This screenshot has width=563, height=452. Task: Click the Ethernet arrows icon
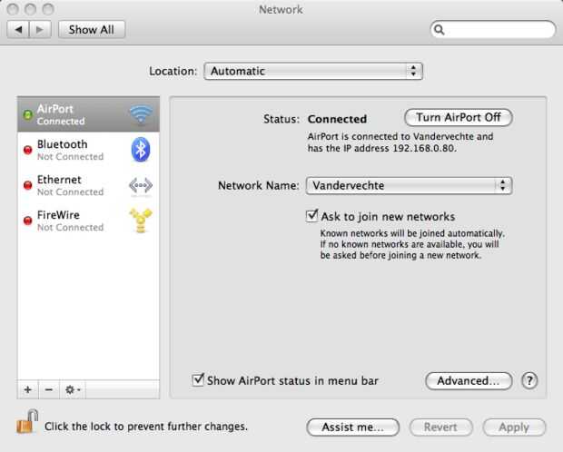[141, 186]
